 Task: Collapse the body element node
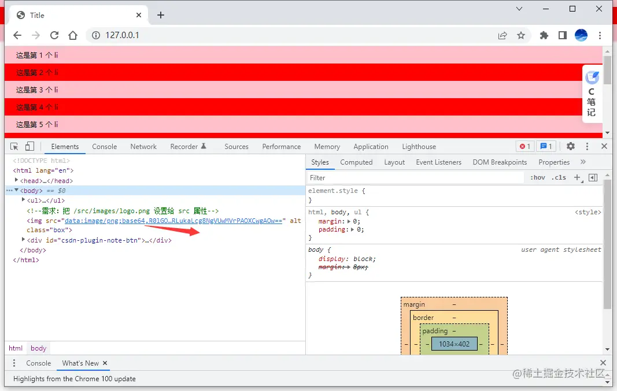(17, 190)
